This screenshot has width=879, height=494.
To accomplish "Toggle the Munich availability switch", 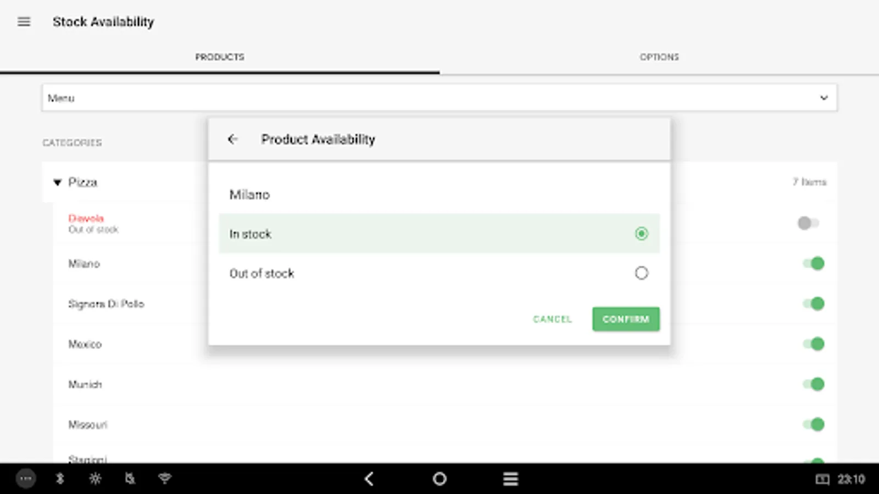I will pos(814,384).
